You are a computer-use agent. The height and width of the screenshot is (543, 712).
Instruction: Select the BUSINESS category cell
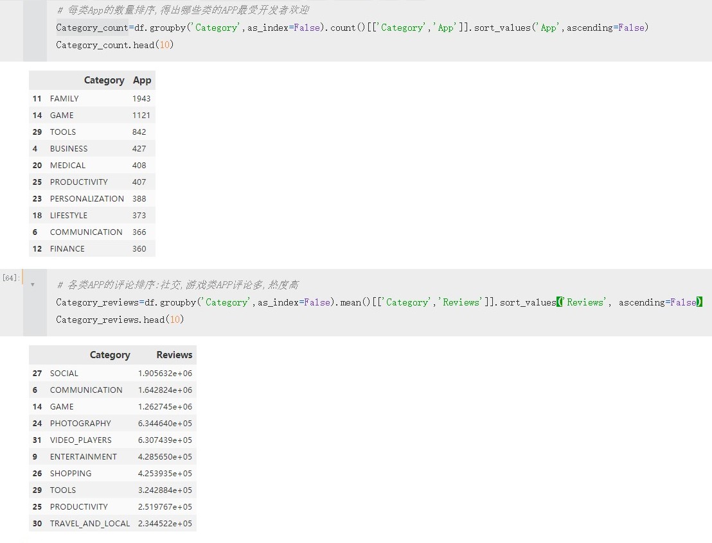tap(69, 149)
